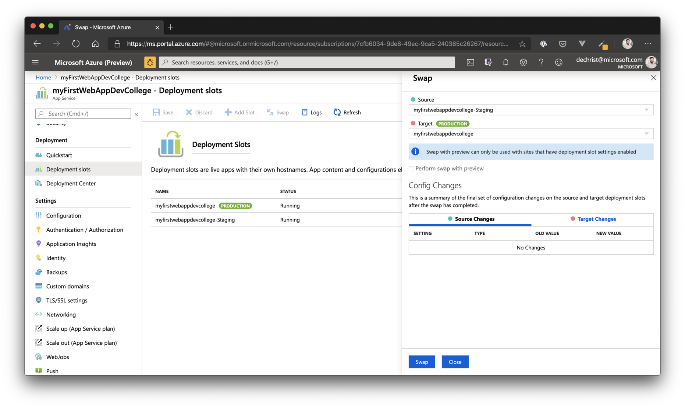Click the preview bug report icon

[150, 62]
